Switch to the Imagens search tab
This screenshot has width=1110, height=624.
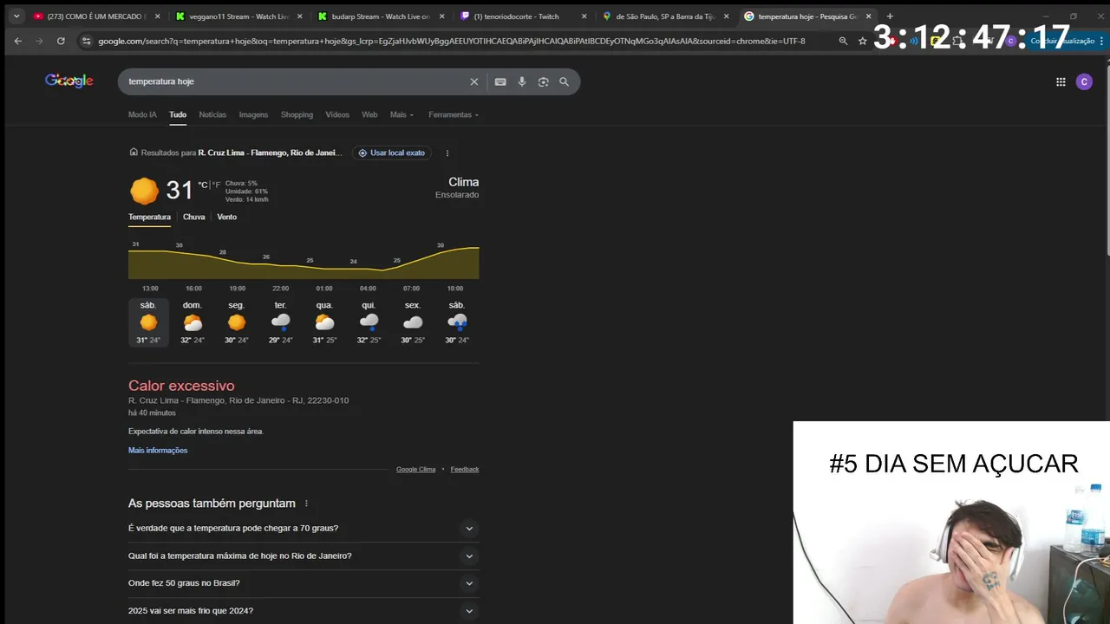(x=253, y=114)
